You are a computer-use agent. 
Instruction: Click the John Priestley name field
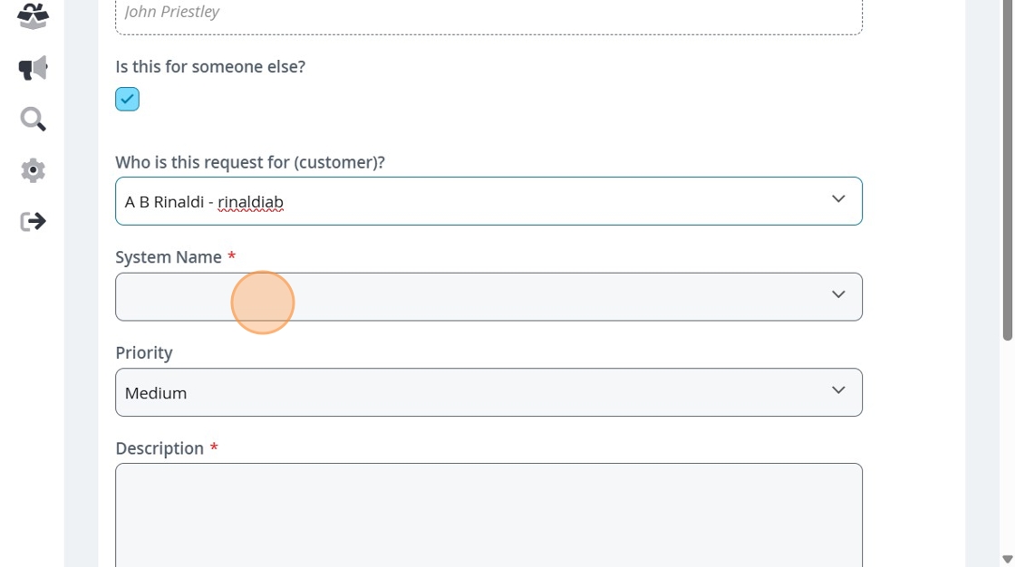coord(488,13)
